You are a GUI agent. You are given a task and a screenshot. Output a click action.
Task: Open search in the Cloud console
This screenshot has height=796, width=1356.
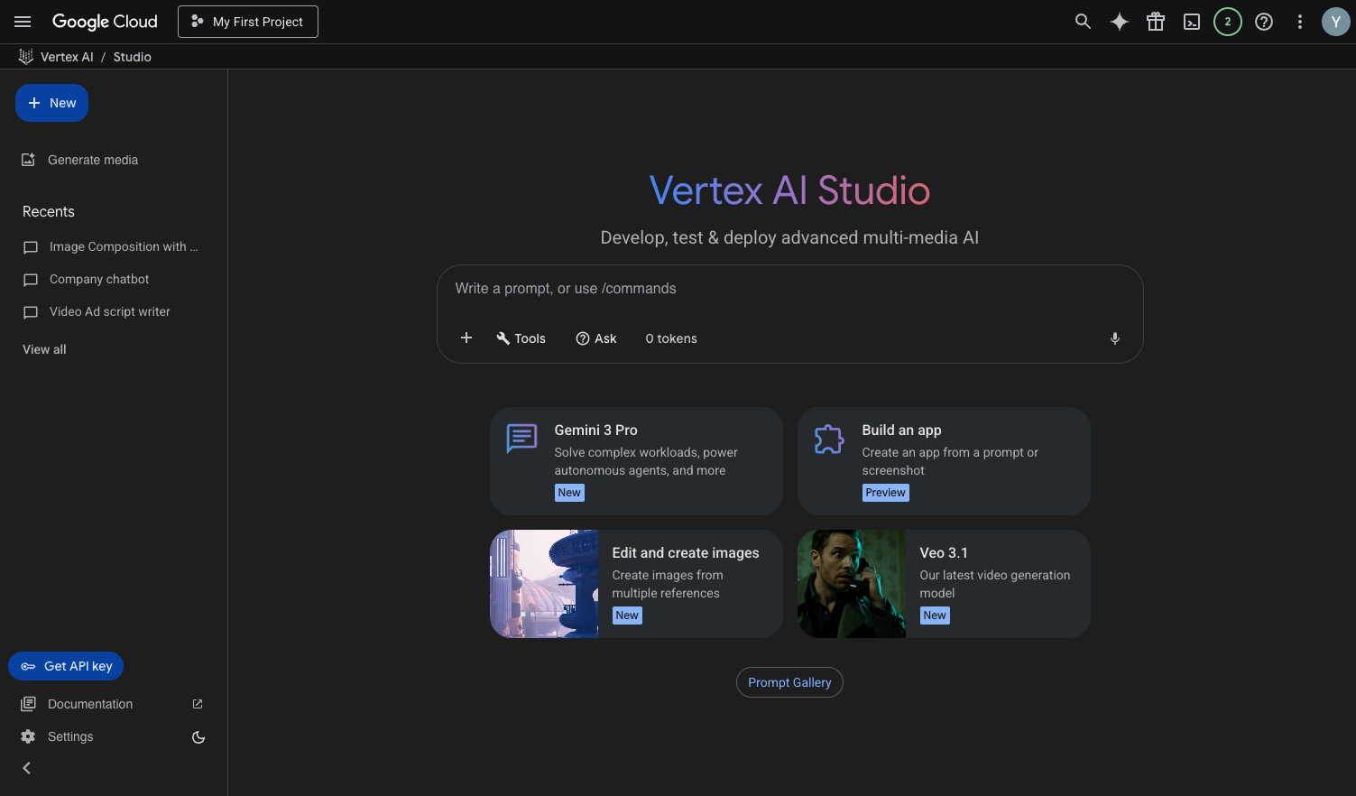coord(1083,21)
